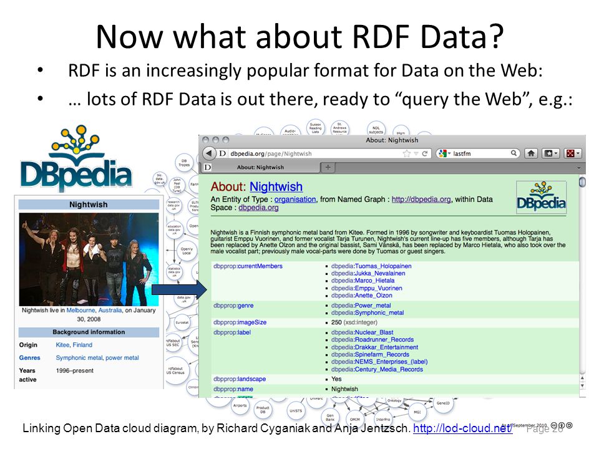Open dbpedia:Drakkar_Entertainment link
This screenshot has height=449, width=599.
(x=375, y=347)
